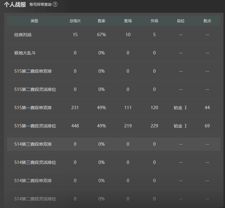Click 0% win rate in 极地大乱斗 row

tap(102, 53)
